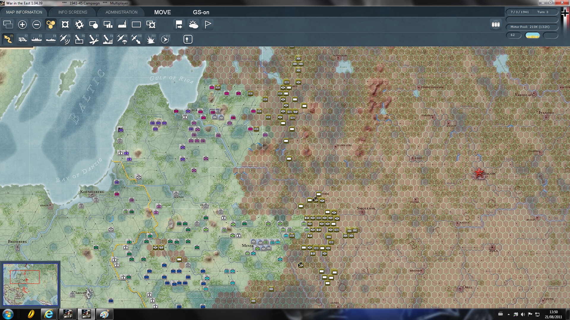Click the date and Turn 3 display
Viewport: 570px width, 320px height.
532,12
